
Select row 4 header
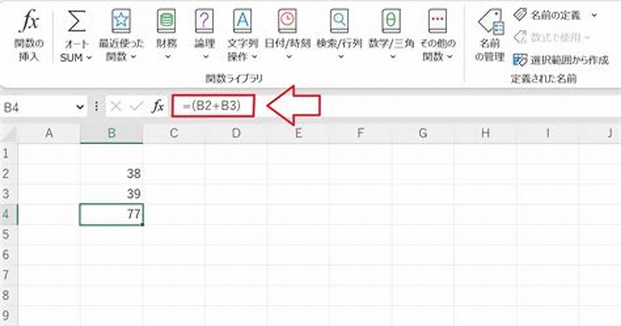[8, 214]
